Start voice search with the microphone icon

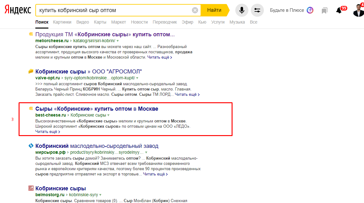[x=242, y=10]
